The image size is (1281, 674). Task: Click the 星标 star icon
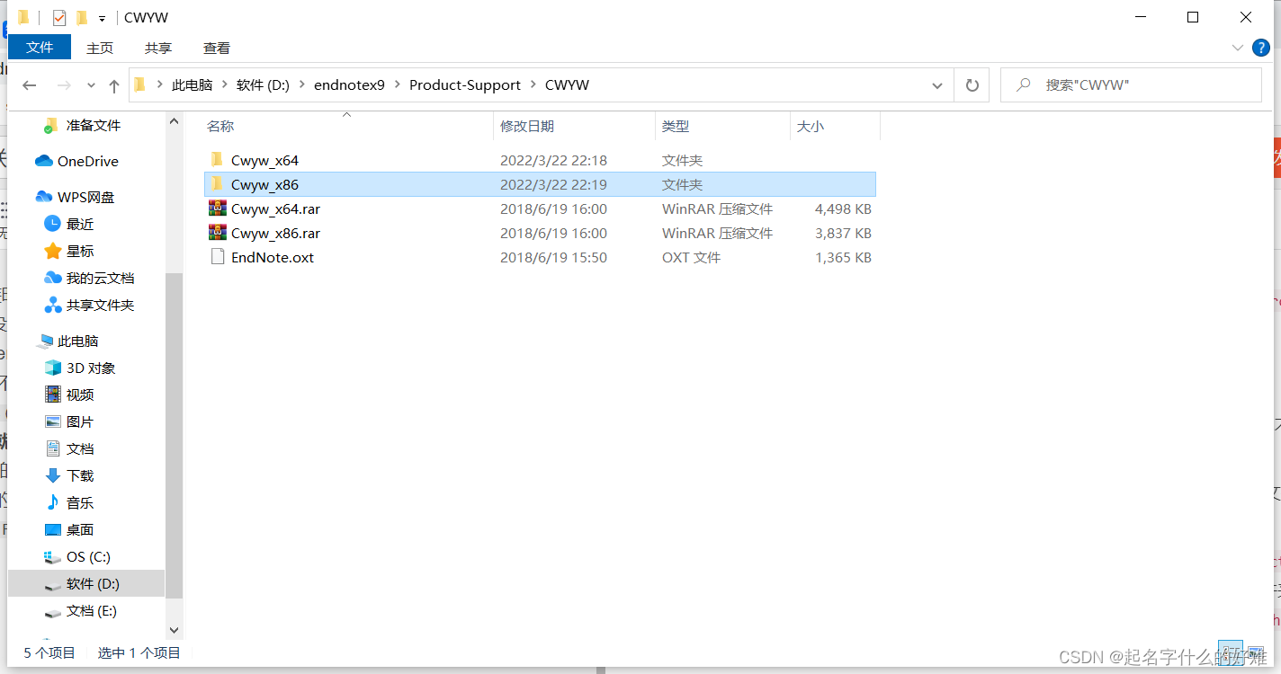53,251
